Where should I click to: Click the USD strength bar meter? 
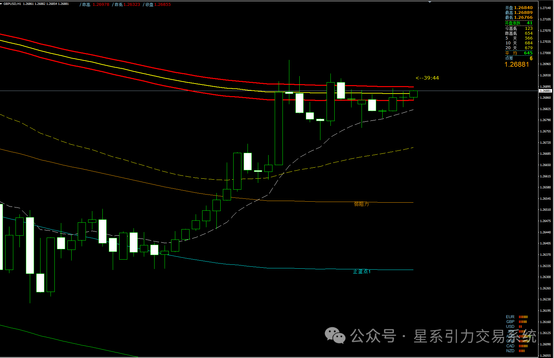(520, 327)
